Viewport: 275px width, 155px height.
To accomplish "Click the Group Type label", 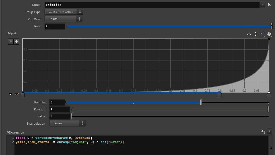I will point(33,12).
